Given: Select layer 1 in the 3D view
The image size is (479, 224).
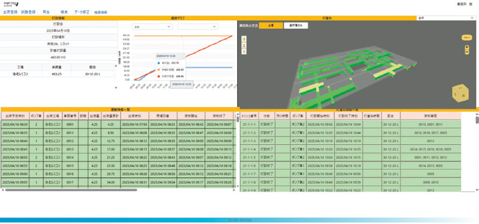Looking at the screenshot, I should [x=244, y=52].
